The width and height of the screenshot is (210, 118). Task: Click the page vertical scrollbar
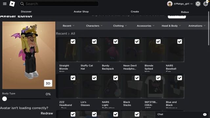(x=209, y=29)
